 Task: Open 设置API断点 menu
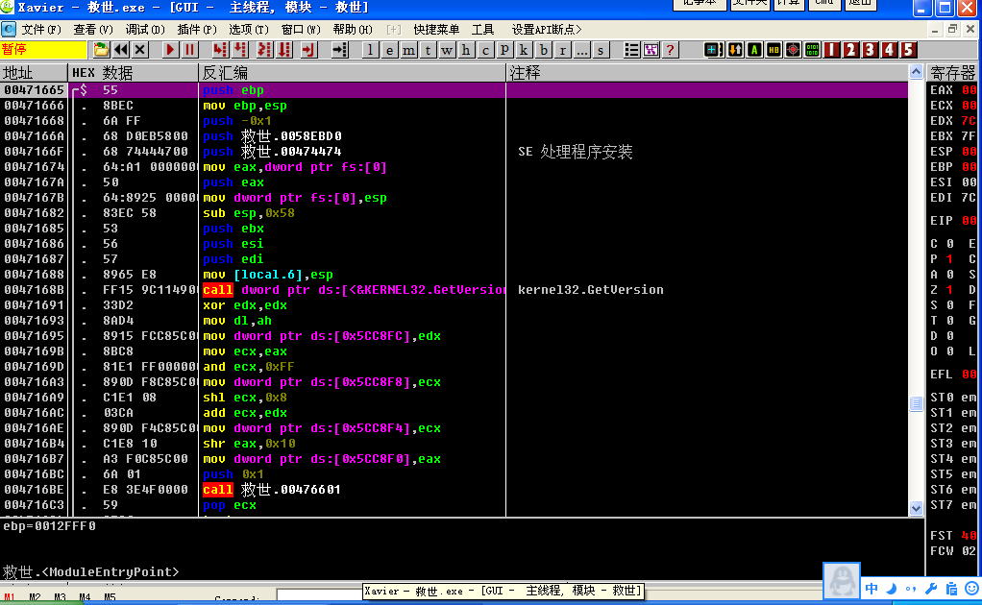click(546, 30)
